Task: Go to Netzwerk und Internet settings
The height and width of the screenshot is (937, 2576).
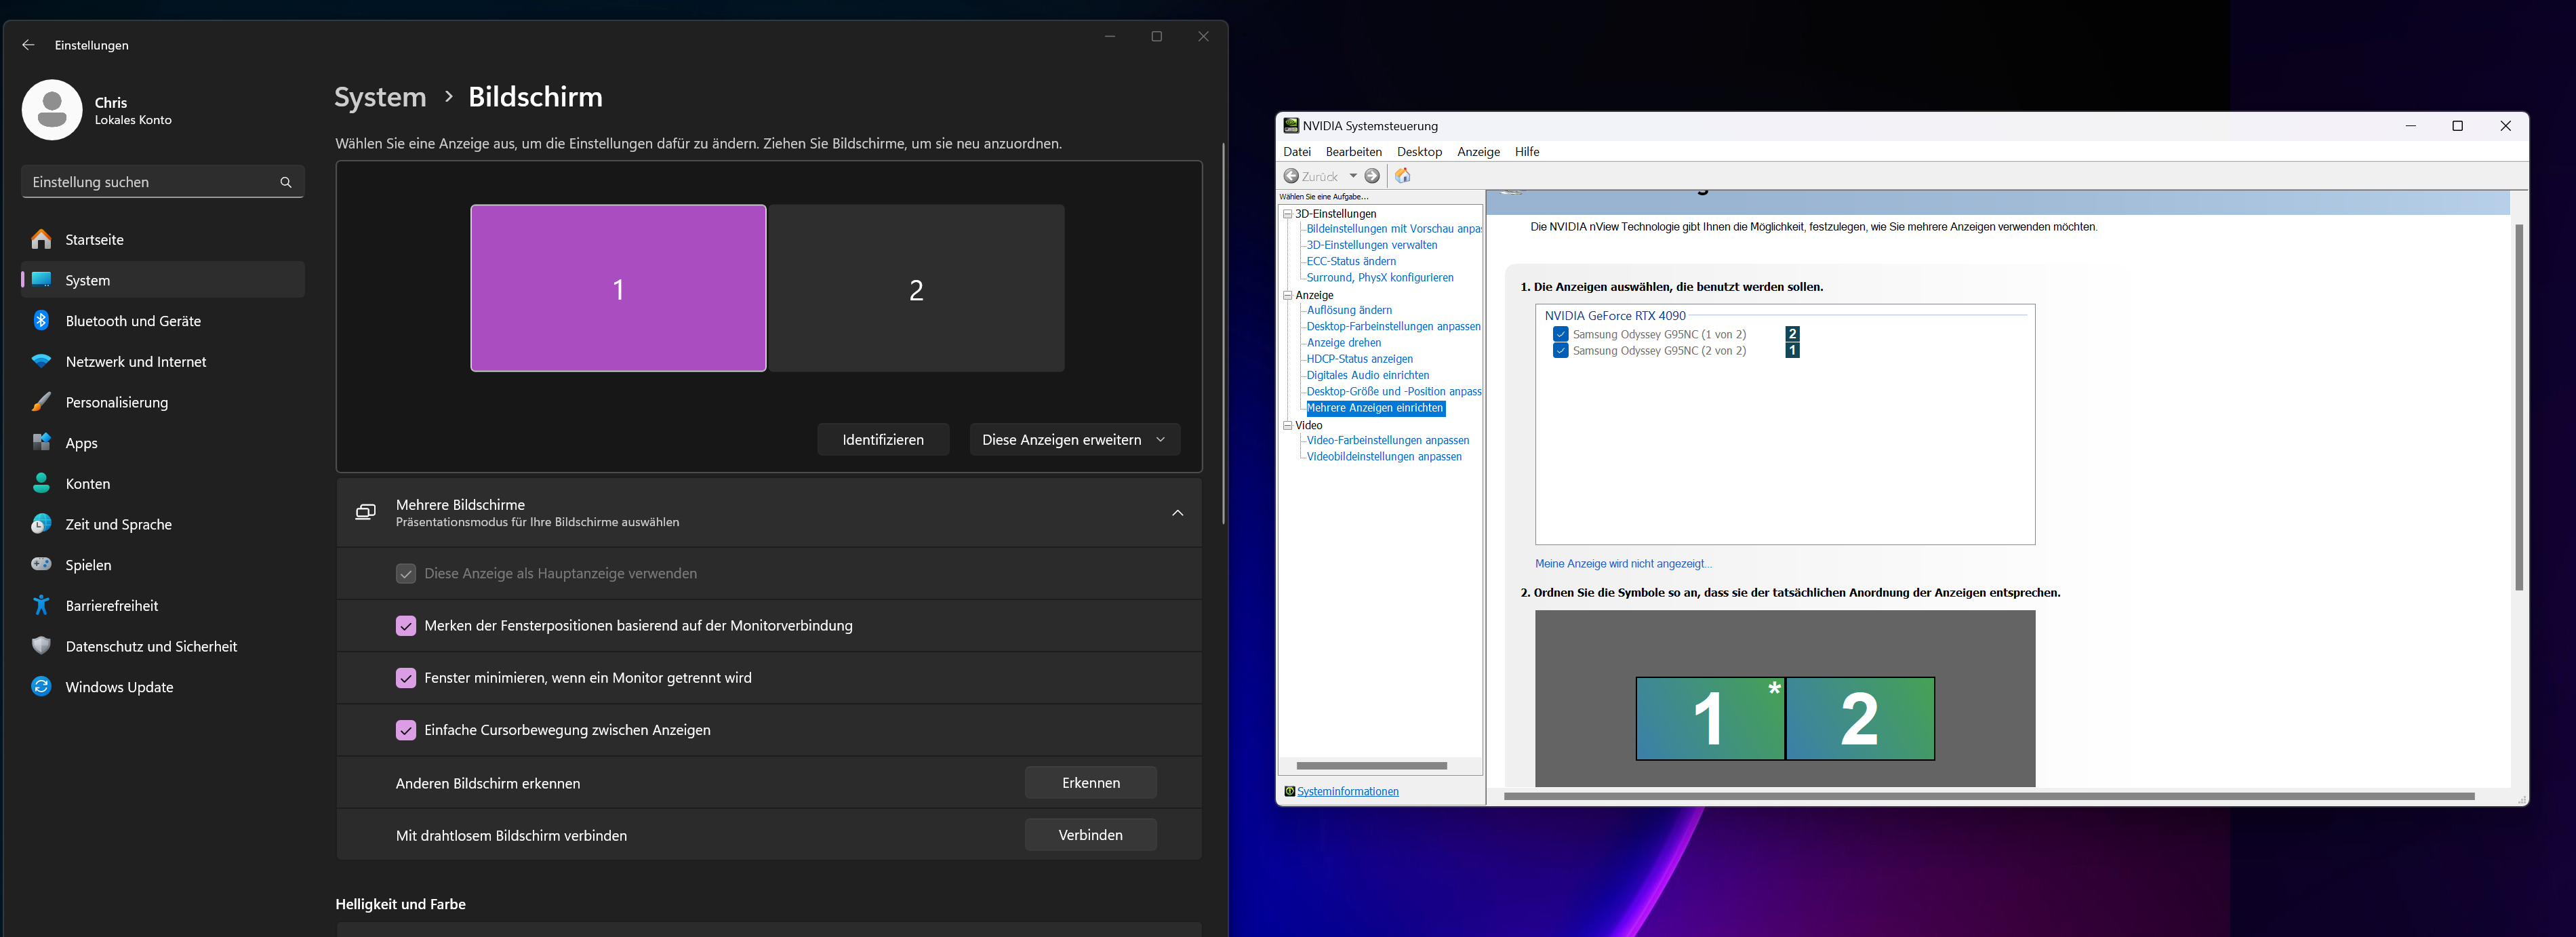Action: pos(135,362)
